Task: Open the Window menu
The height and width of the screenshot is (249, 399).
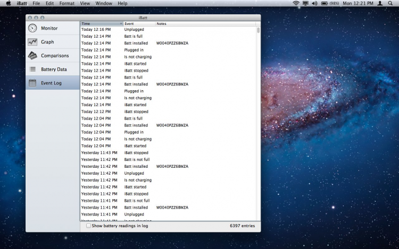Action: point(104,3)
